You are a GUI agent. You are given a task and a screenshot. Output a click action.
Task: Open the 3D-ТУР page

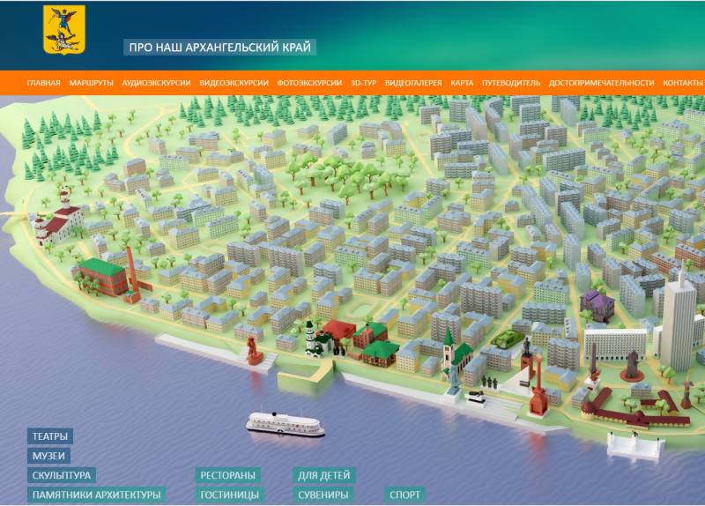coord(363,83)
